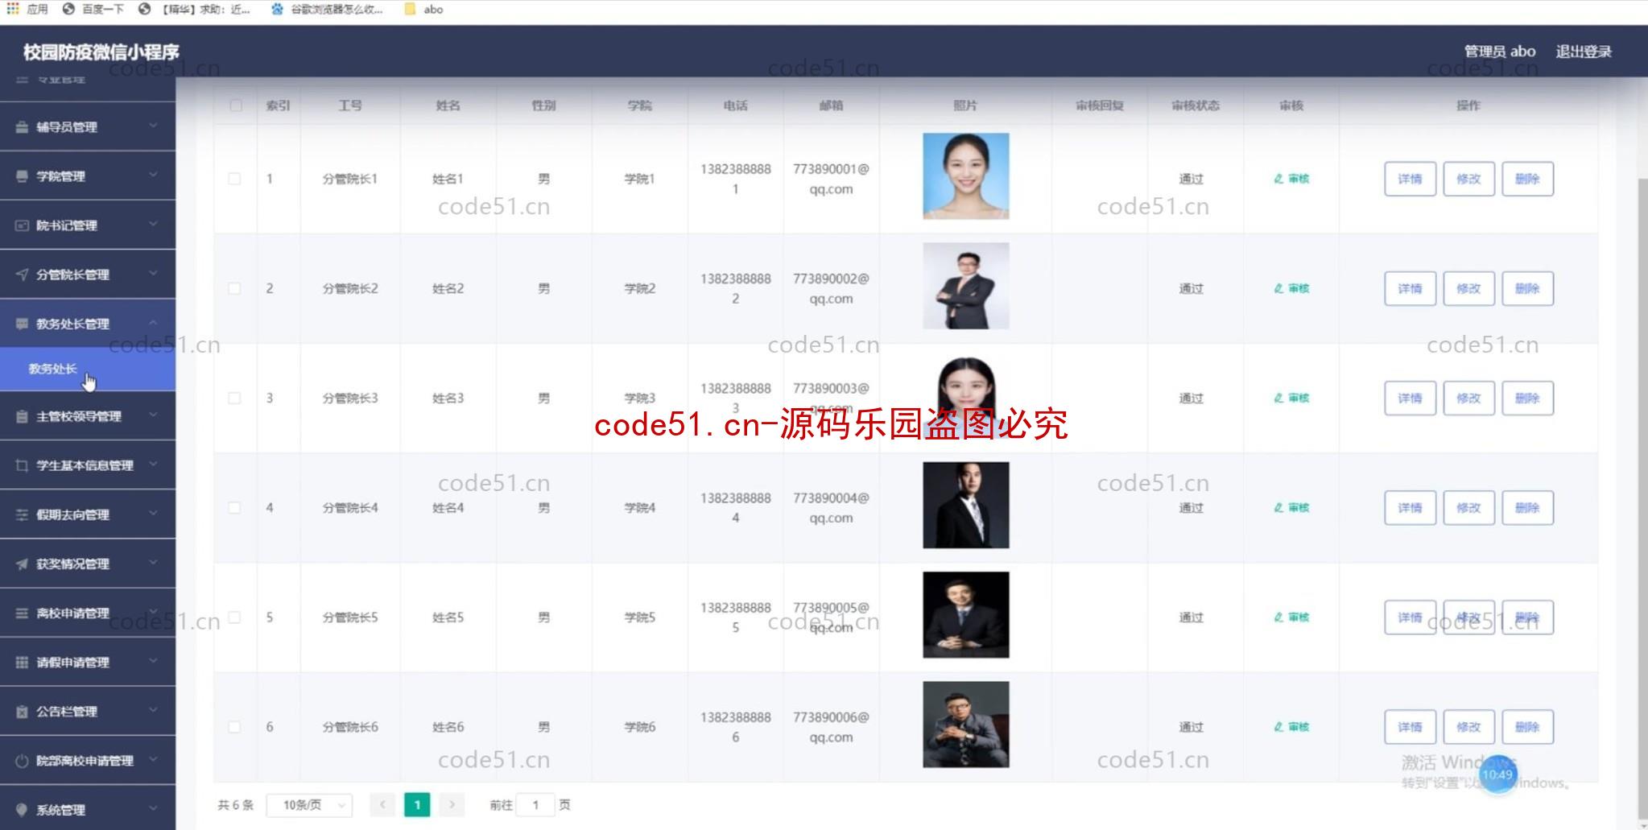Screen dimensions: 1648x830
Task: Click the 离校申请管理 sidebar icon
Action: pyautogui.click(x=23, y=613)
